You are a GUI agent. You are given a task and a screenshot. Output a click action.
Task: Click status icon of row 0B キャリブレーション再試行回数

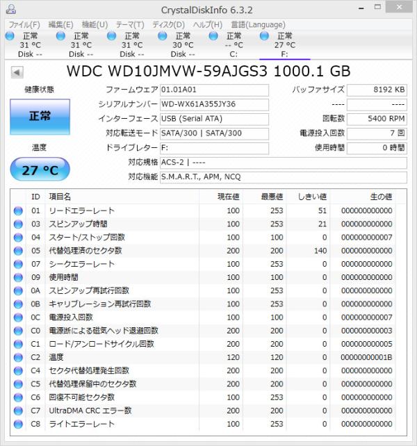click(x=18, y=304)
